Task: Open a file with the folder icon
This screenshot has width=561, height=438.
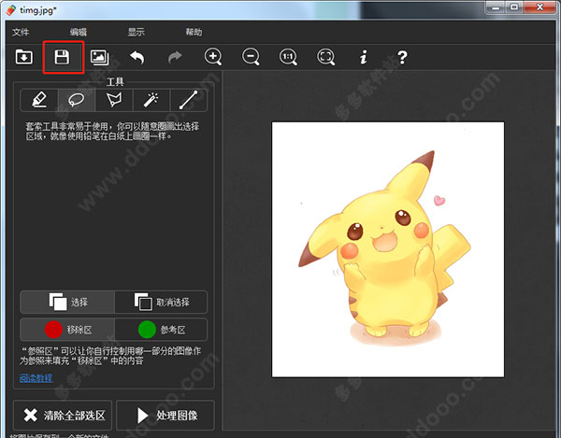Action: coord(24,57)
